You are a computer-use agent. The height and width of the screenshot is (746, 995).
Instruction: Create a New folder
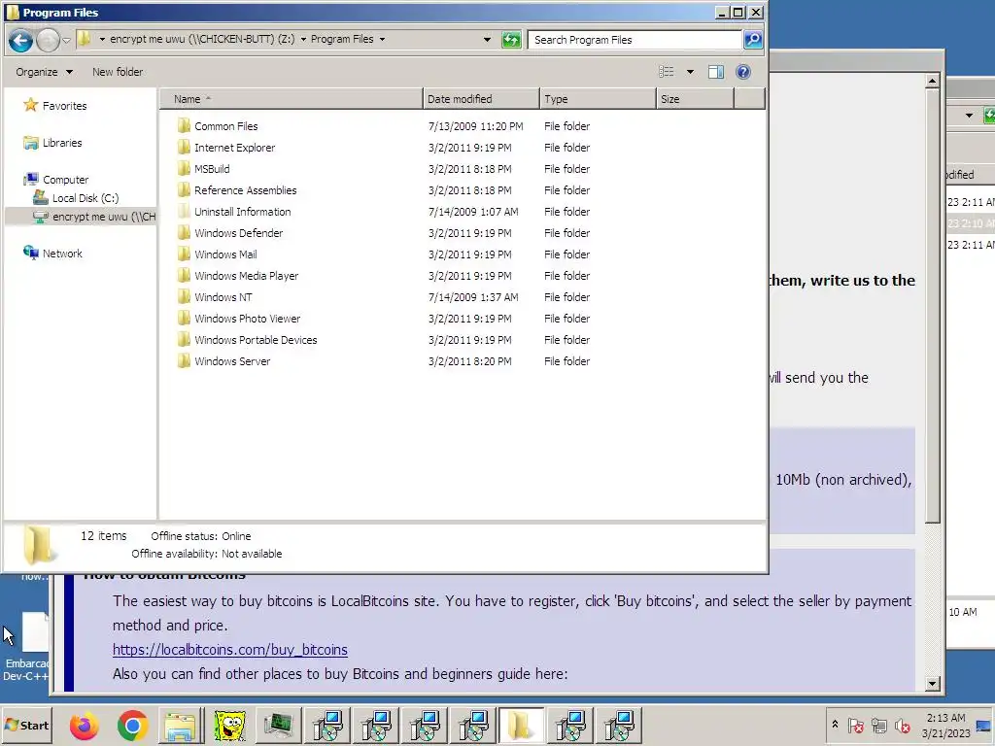(x=118, y=72)
